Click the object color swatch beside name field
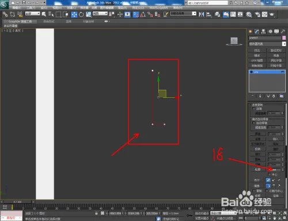 pyautogui.click(x=284, y=38)
